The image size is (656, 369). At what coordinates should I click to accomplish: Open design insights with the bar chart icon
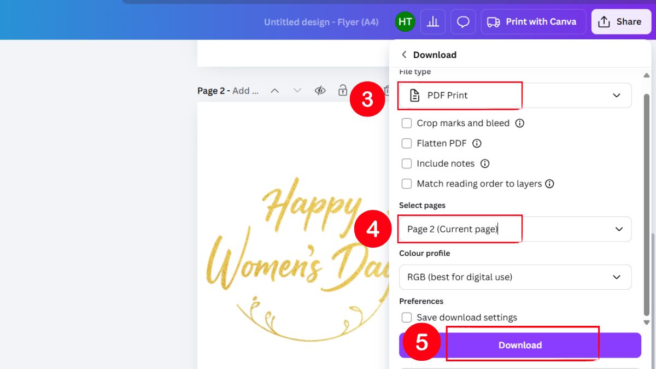point(432,21)
